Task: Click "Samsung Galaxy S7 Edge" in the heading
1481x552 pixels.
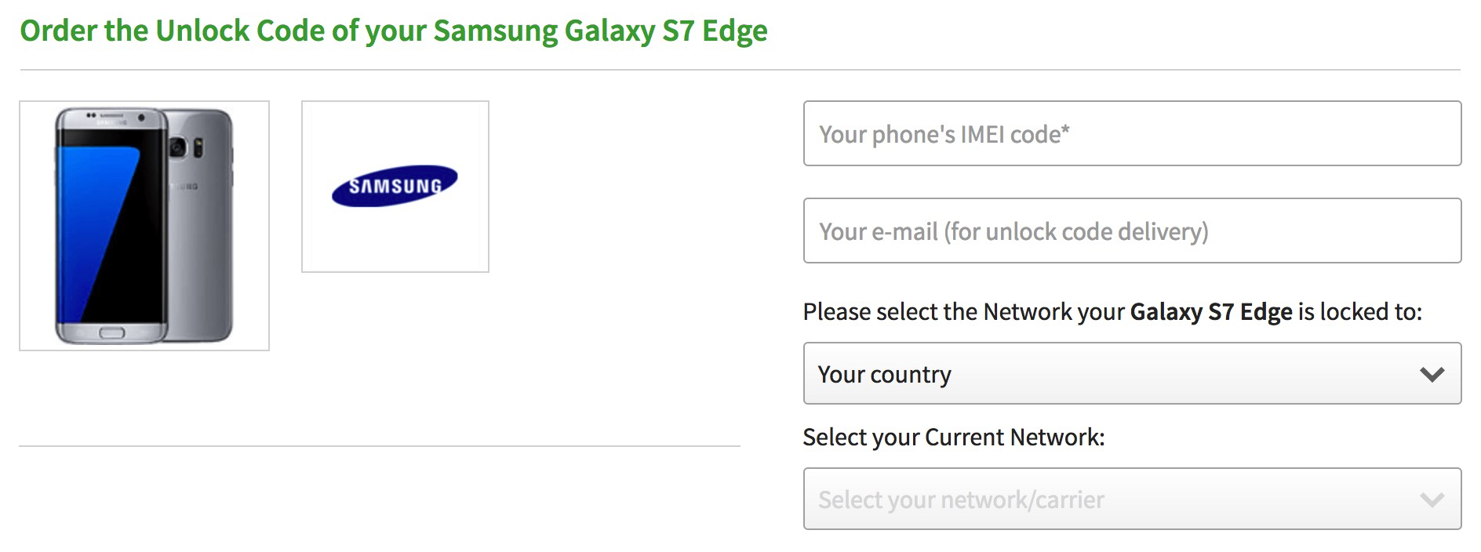Action: click(x=600, y=31)
